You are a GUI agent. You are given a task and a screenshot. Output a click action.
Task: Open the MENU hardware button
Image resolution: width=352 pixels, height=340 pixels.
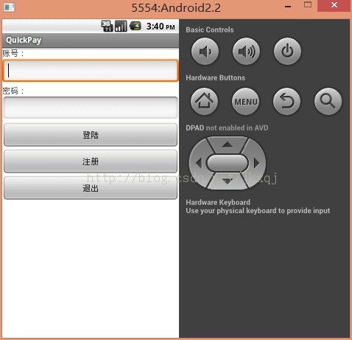tap(246, 101)
